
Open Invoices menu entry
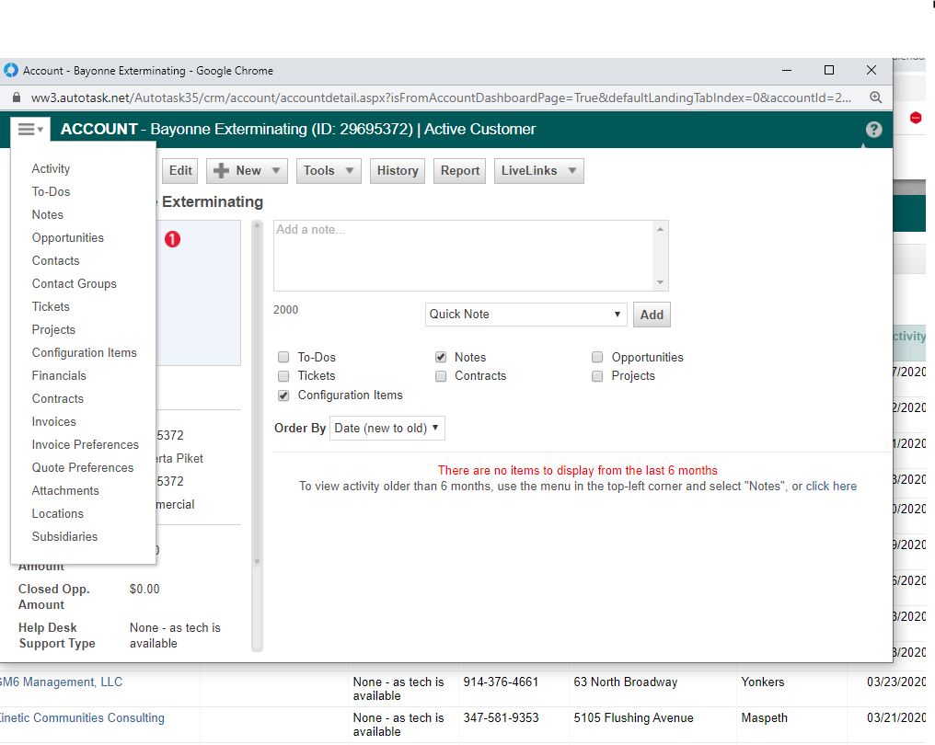(x=53, y=421)
